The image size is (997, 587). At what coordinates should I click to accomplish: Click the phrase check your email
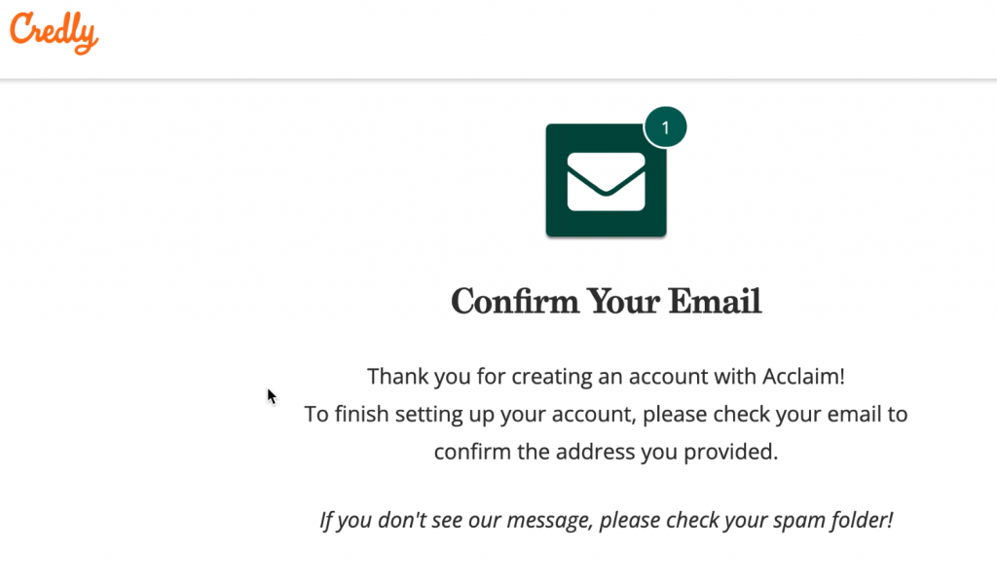click(796, 414)
